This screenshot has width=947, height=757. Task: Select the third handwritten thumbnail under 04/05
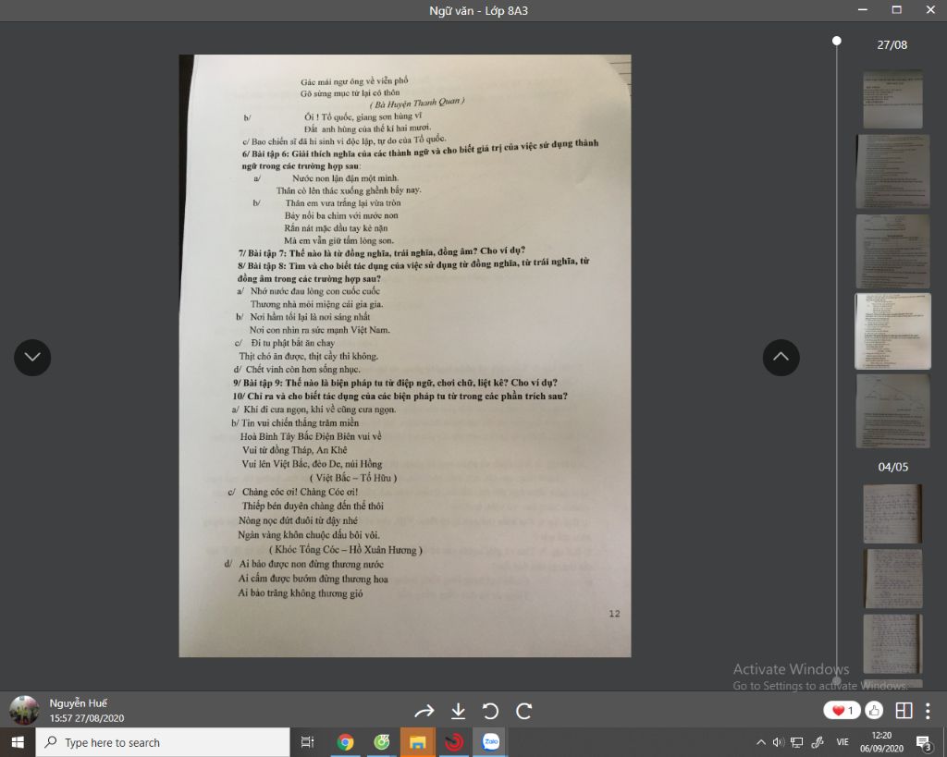pyautogui.click(x=892, y=643)
